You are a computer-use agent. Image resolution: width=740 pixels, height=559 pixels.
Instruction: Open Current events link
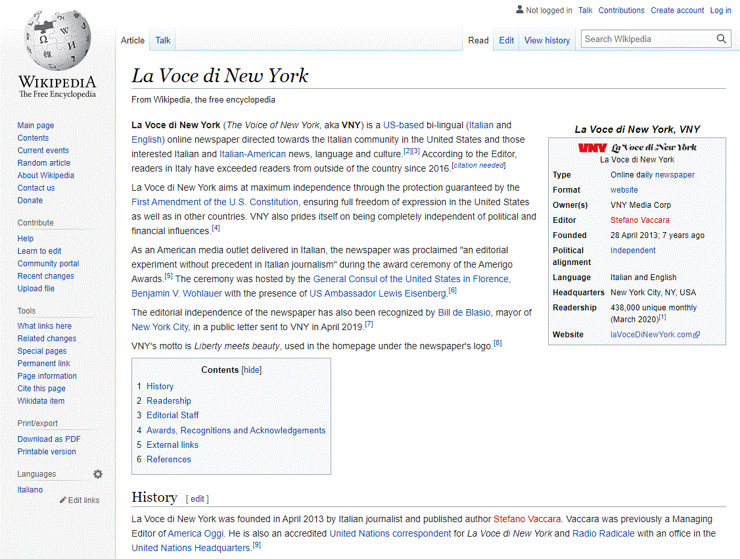point(43,151)
